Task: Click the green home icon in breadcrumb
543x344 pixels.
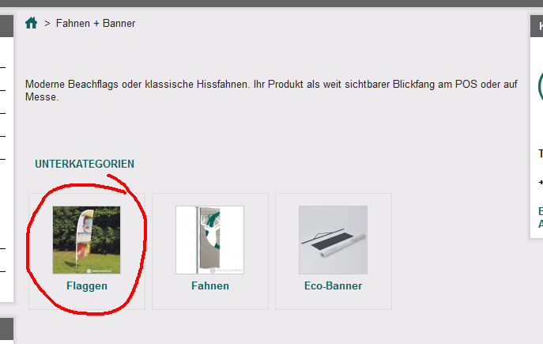Action: pyautogui.click(x=31, y=23)
